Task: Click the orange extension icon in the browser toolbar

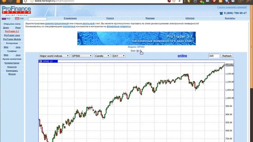Action: point(220,1)
